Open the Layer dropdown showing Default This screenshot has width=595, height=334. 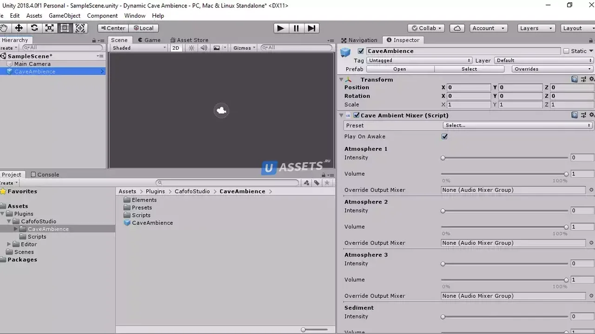544,60
